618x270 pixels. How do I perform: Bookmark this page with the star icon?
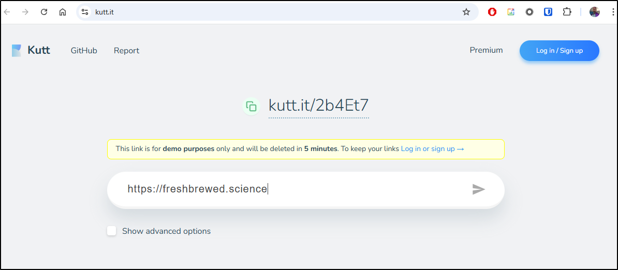pos(466,12)
